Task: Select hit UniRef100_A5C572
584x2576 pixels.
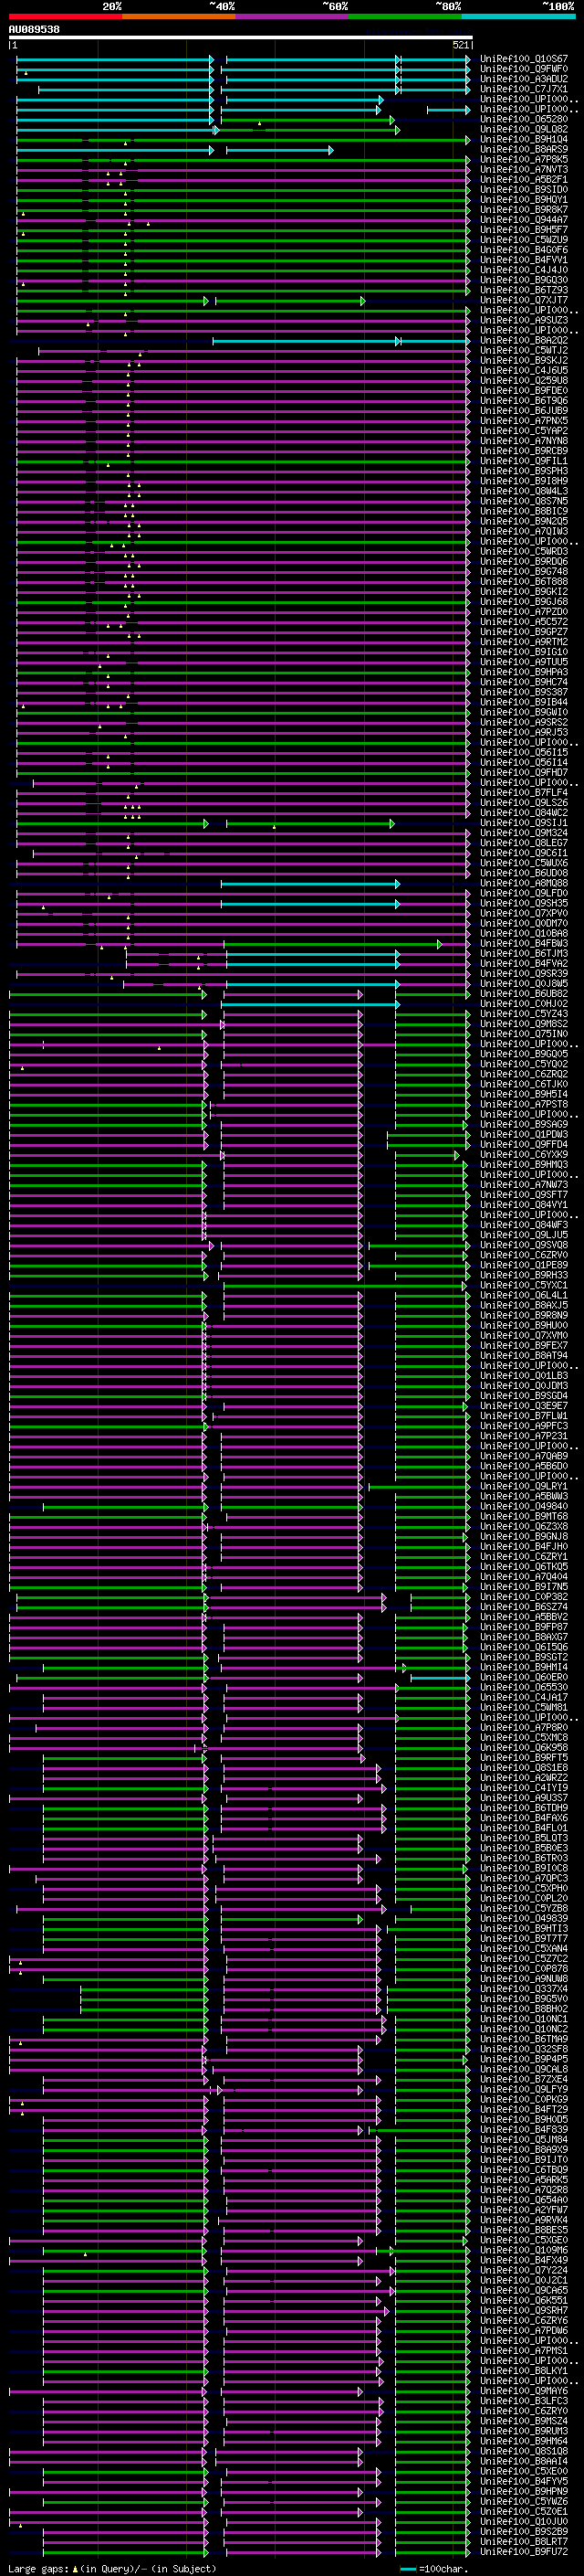Action: 524,622
